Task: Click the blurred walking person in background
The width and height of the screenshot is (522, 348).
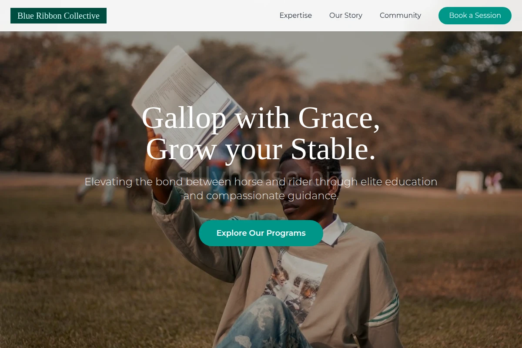Action: point(103,156)
